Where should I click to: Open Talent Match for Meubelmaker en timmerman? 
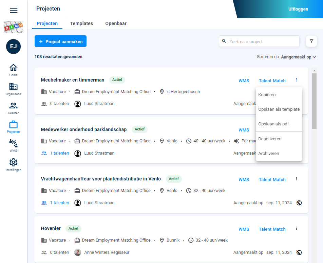(272, 81)
